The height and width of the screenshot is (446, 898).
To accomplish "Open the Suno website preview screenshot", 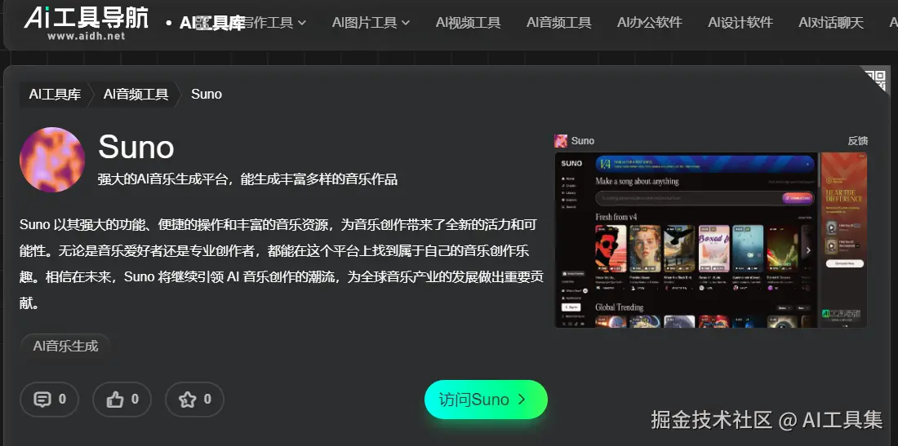I will point(711,241).
